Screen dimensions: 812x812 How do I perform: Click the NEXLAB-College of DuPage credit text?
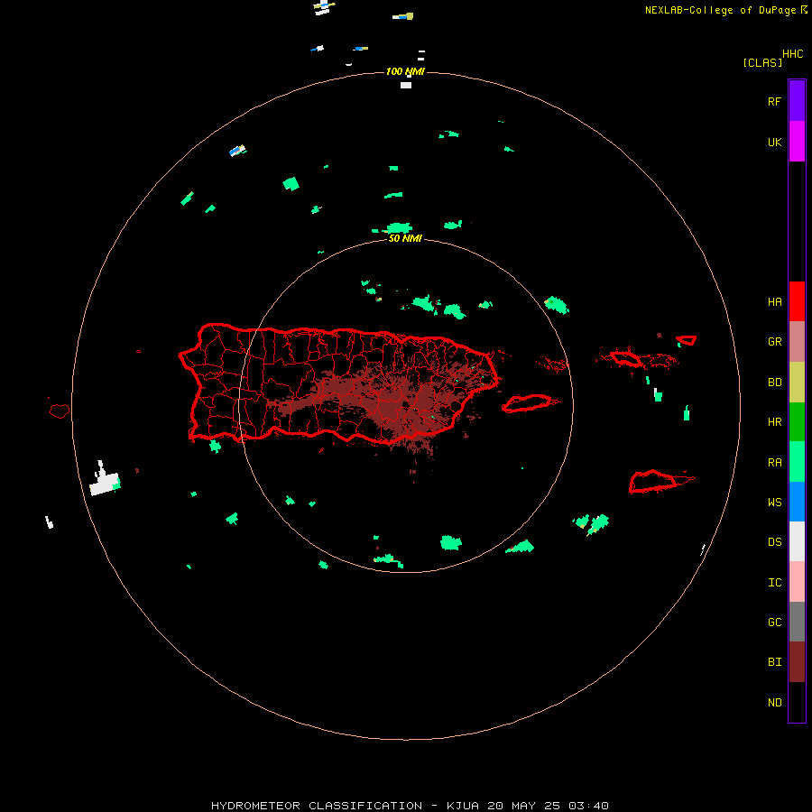pyautogui.click(x=720, y=10)
